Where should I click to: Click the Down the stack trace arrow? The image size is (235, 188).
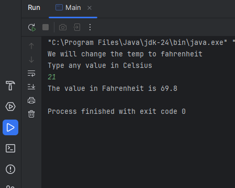click(x=31, y=60)
